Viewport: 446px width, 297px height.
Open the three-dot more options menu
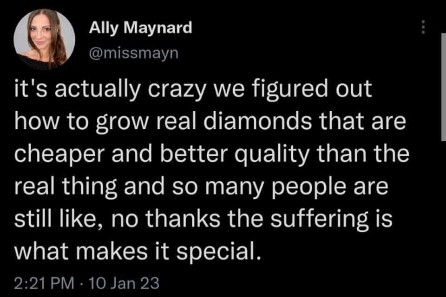423,29
